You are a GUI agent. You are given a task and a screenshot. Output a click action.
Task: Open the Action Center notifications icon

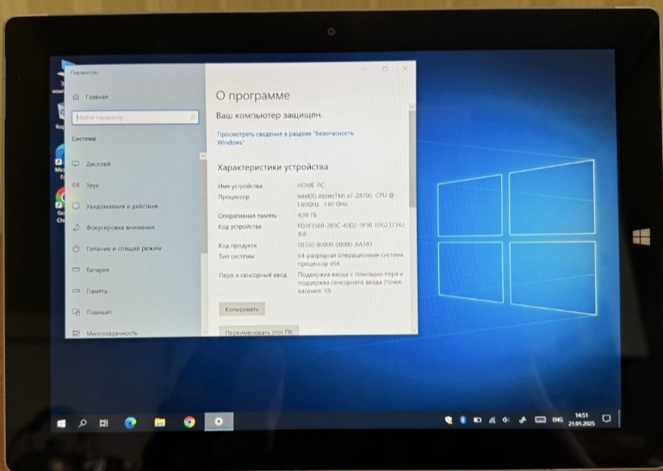click(x=606, y=419)
